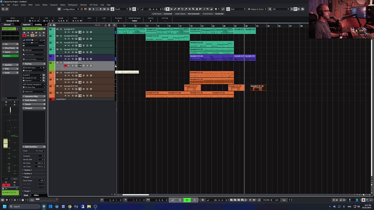Switch to the Visibility tab
374x210 pixels.
[38, 24]
